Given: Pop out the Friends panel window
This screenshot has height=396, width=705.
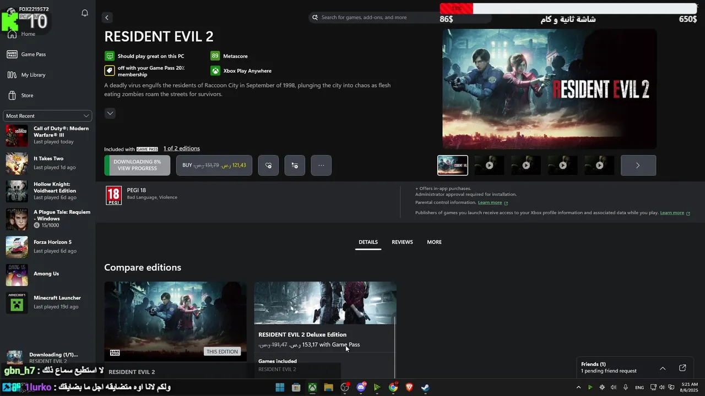Looking at the screenshot, I should point(682,368).
